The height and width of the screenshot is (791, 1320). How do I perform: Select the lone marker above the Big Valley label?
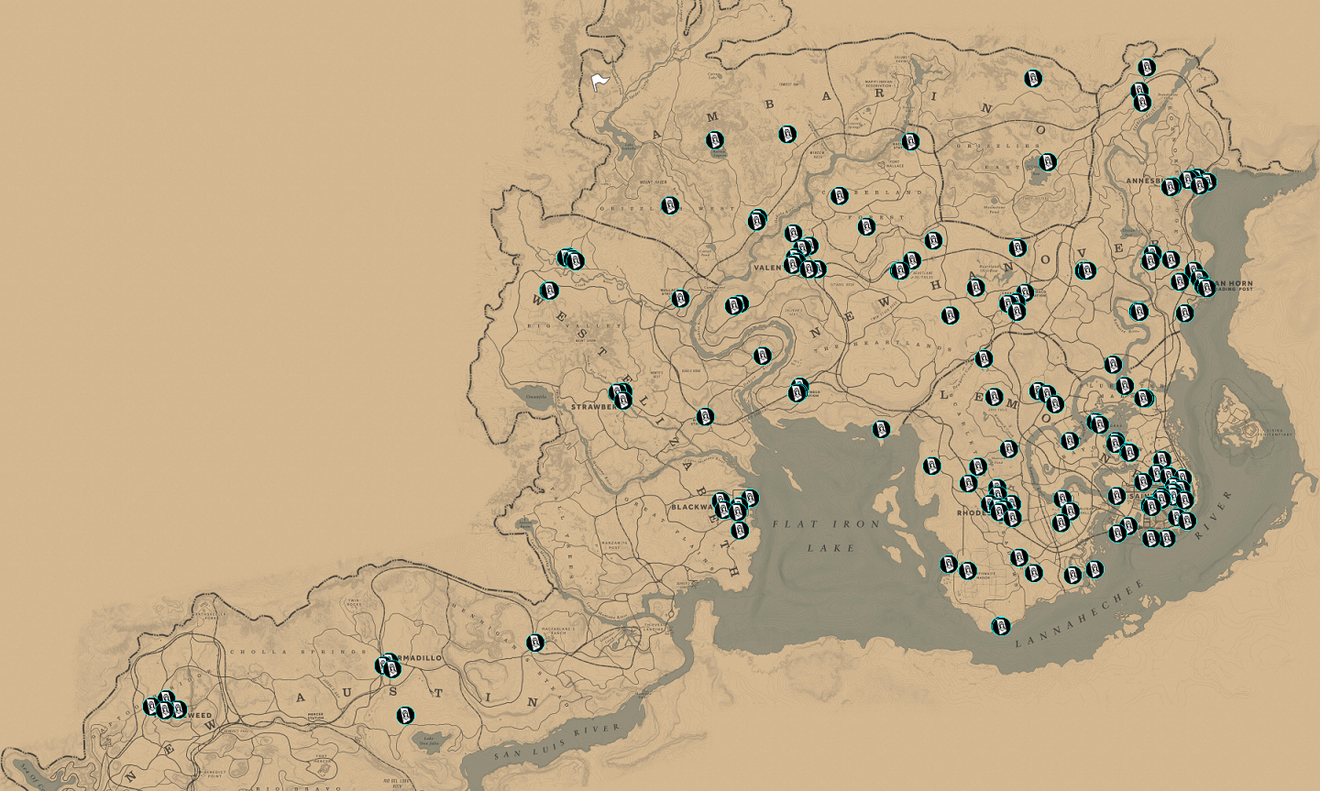click(x=549, y=291)
